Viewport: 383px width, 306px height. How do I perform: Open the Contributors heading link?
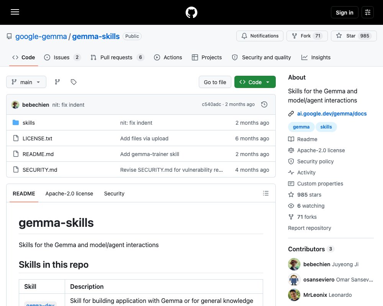tap(311, 249)
